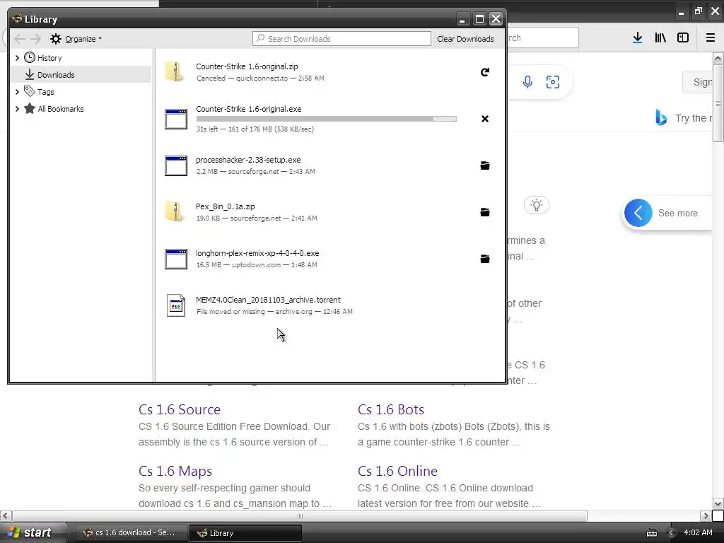
Task: Open containing folder for processhacker-2.38-setup.exe
Action: tap(485, 165)
